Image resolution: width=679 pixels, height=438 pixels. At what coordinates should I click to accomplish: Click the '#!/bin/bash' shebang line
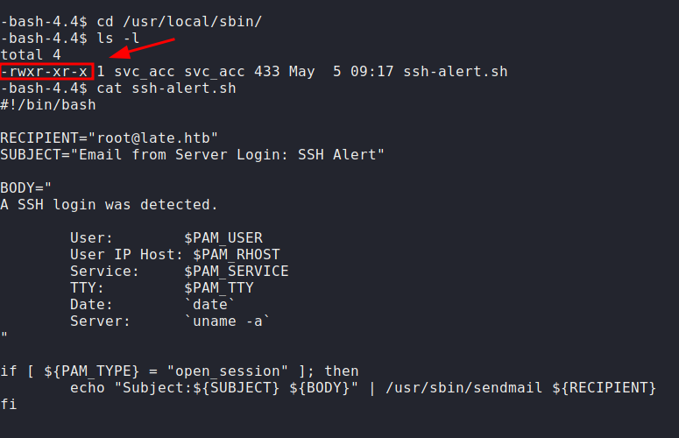point(48,104)
